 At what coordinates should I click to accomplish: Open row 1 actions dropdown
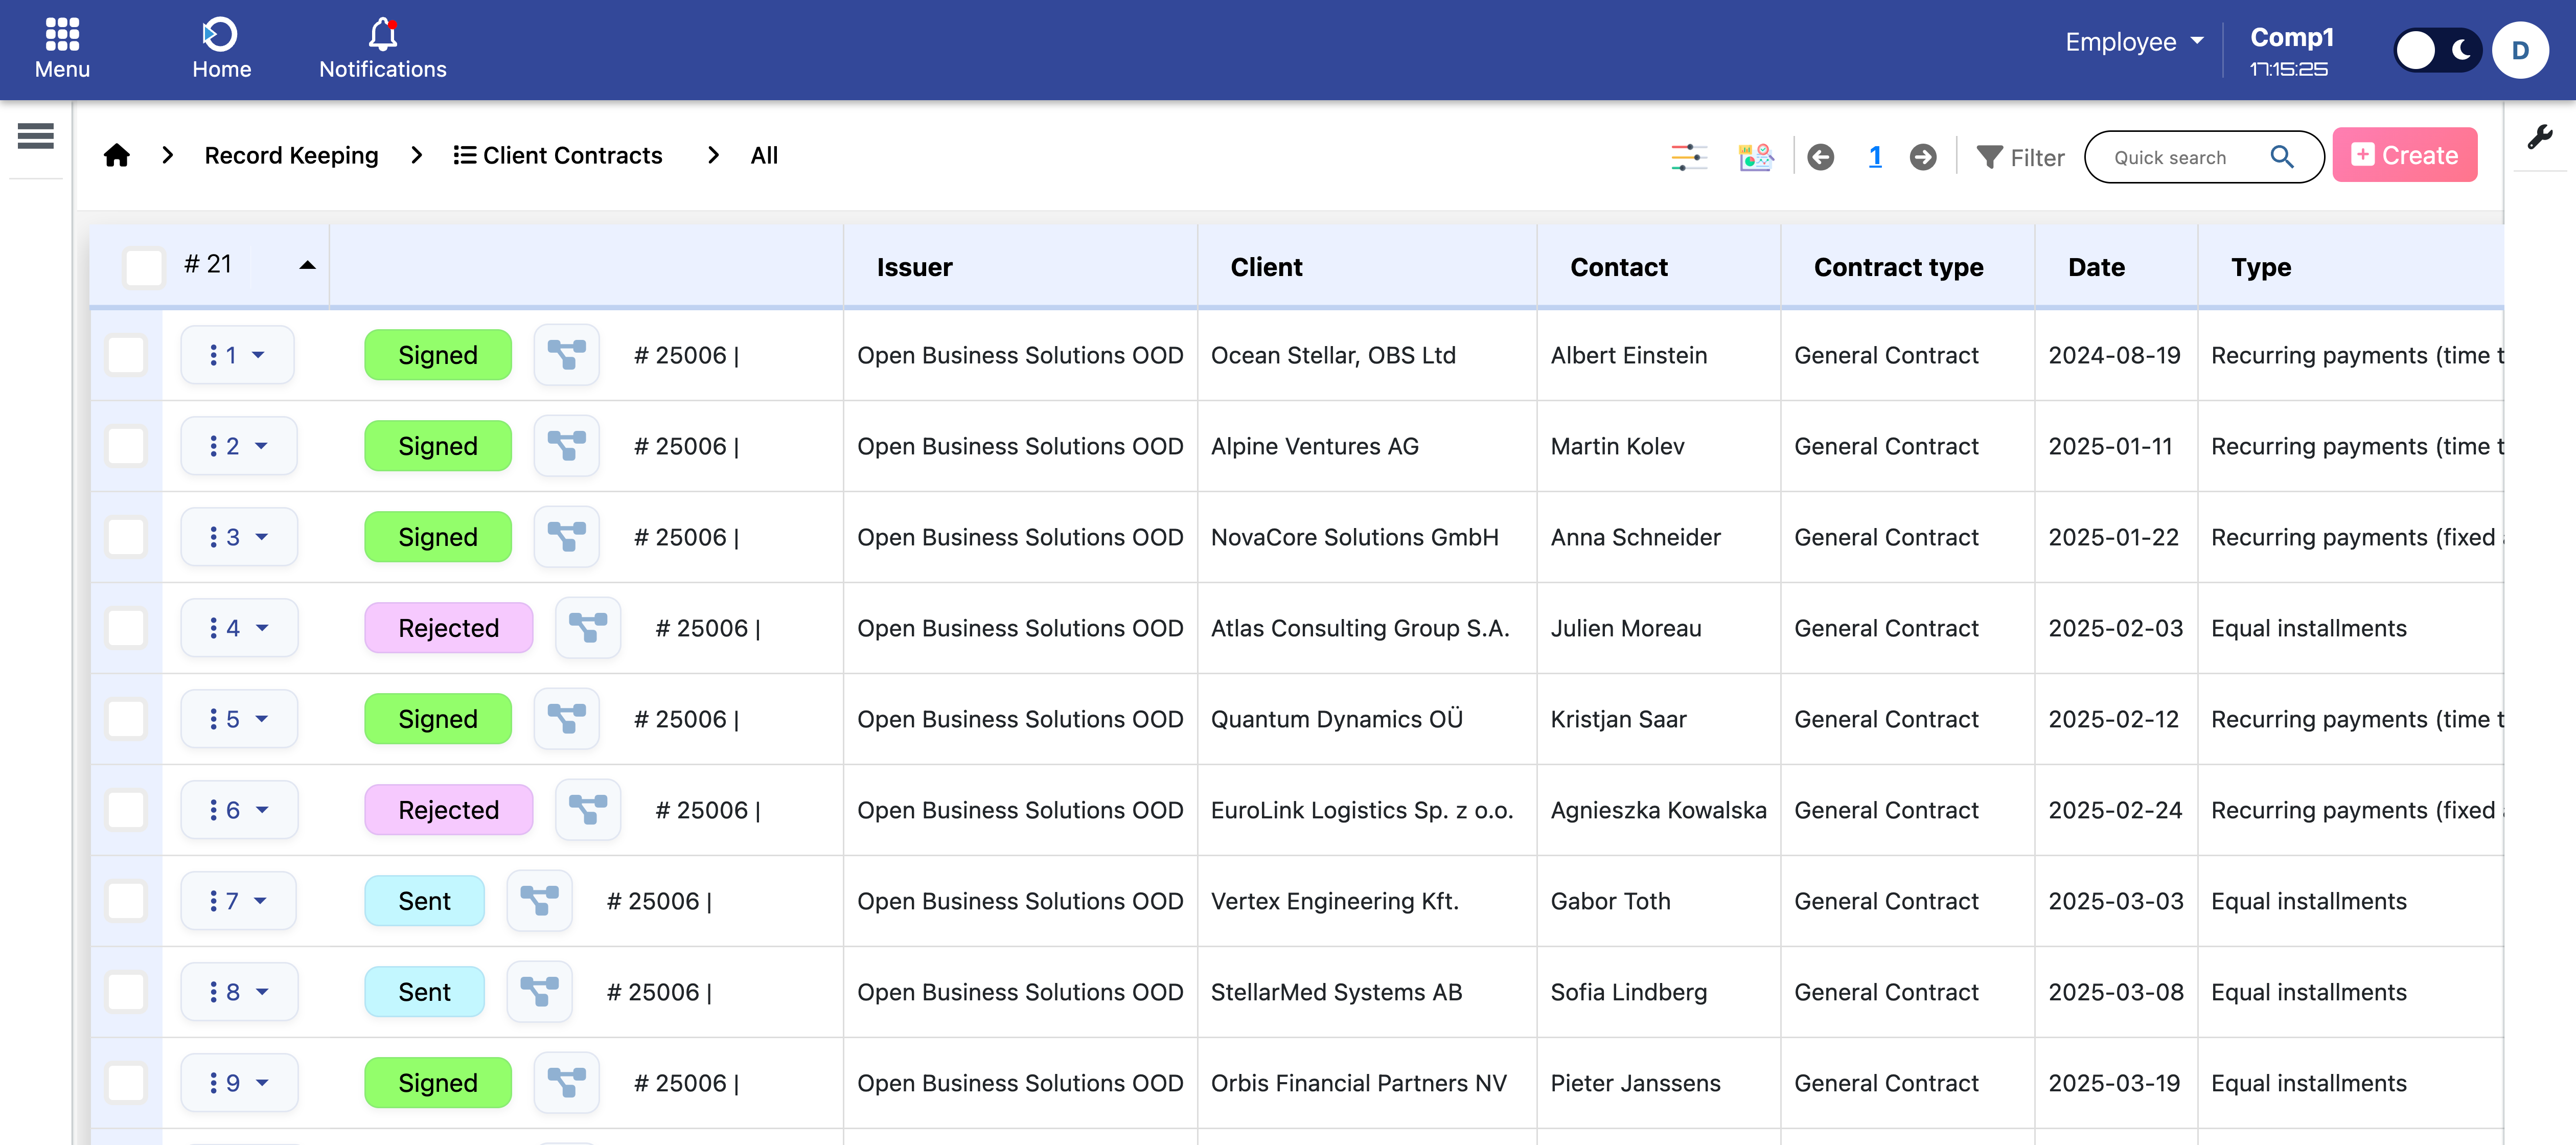[237, 355]
